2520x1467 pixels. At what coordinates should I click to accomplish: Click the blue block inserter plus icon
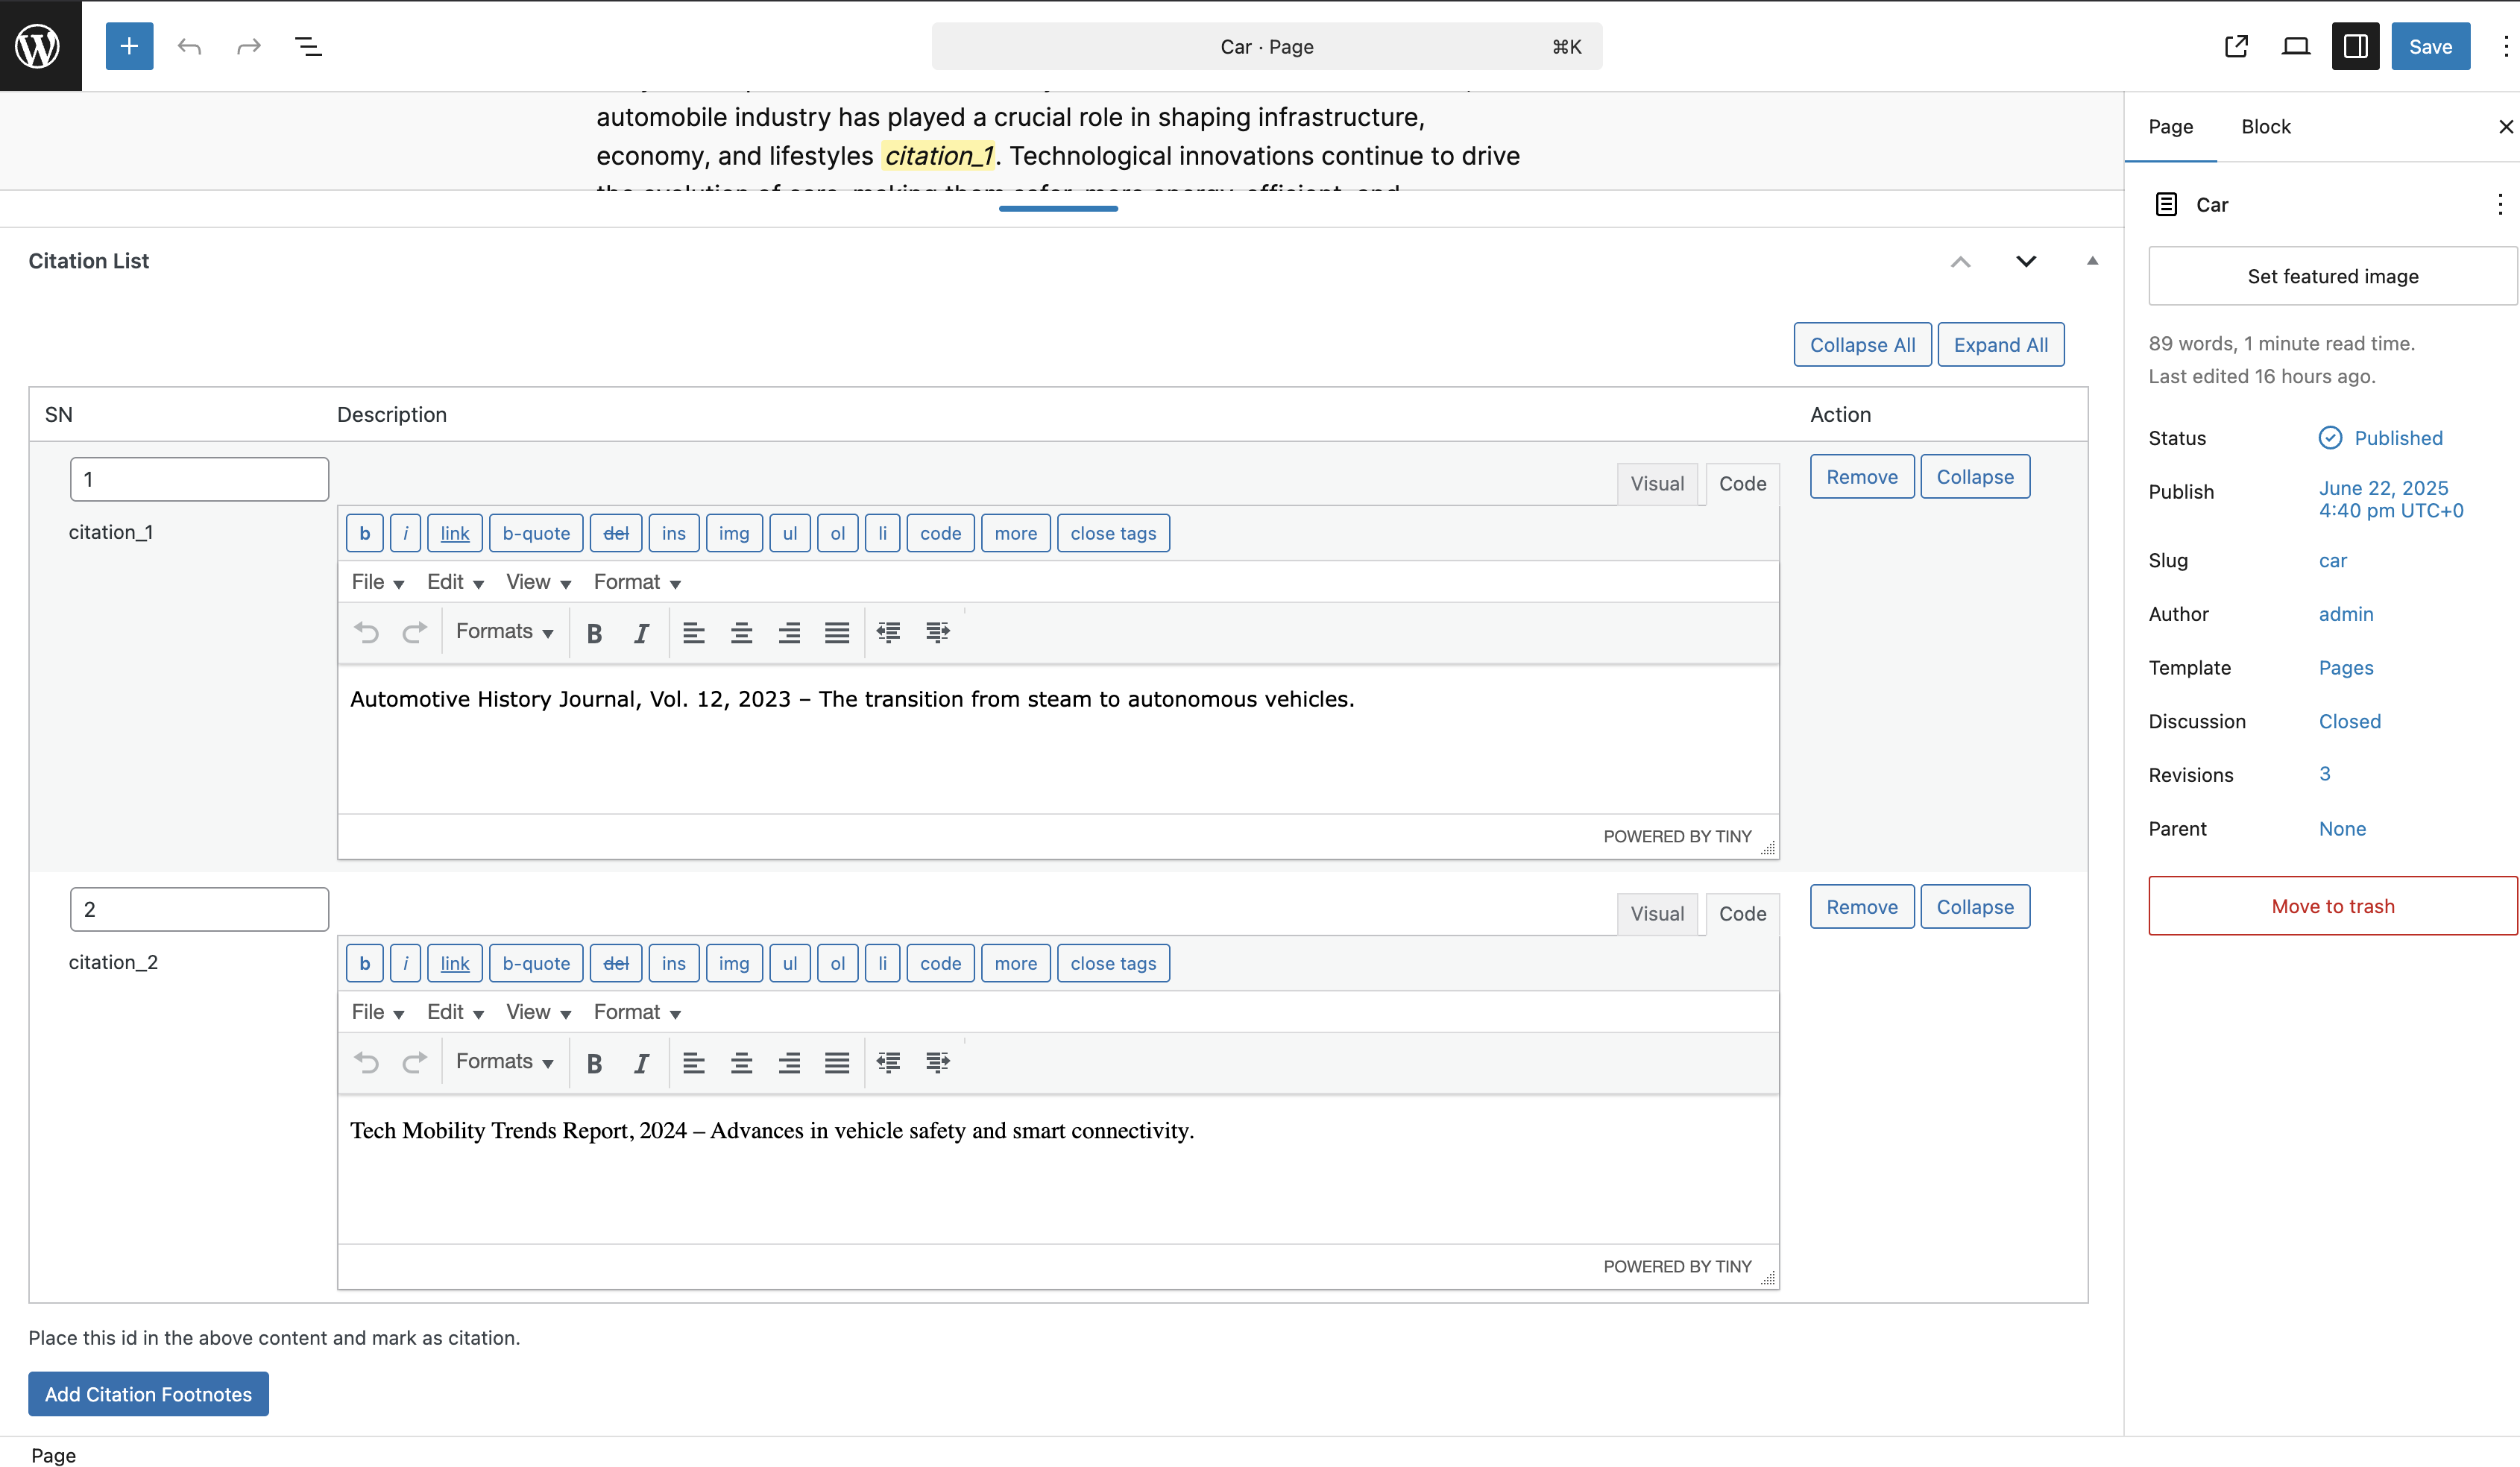tap(129, 46)
